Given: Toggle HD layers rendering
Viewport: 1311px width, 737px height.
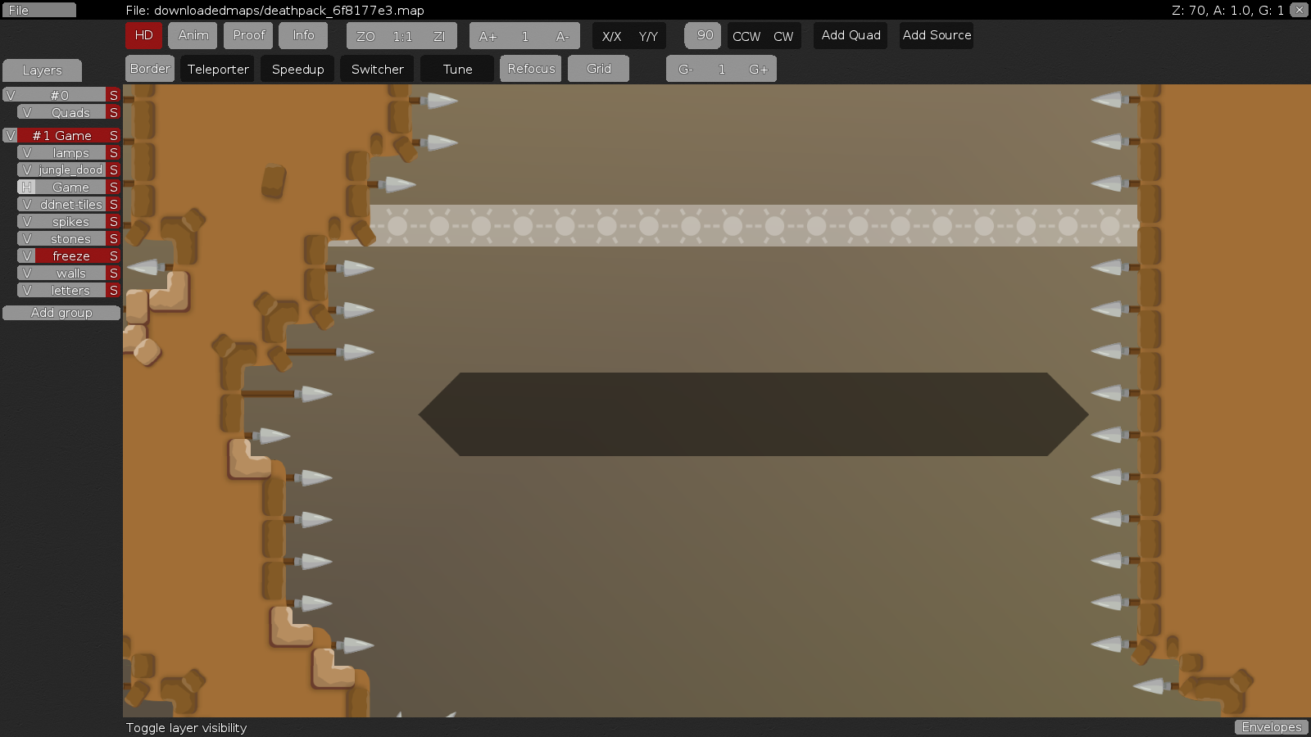Looking at the screenshot, I should pos(143,36).
